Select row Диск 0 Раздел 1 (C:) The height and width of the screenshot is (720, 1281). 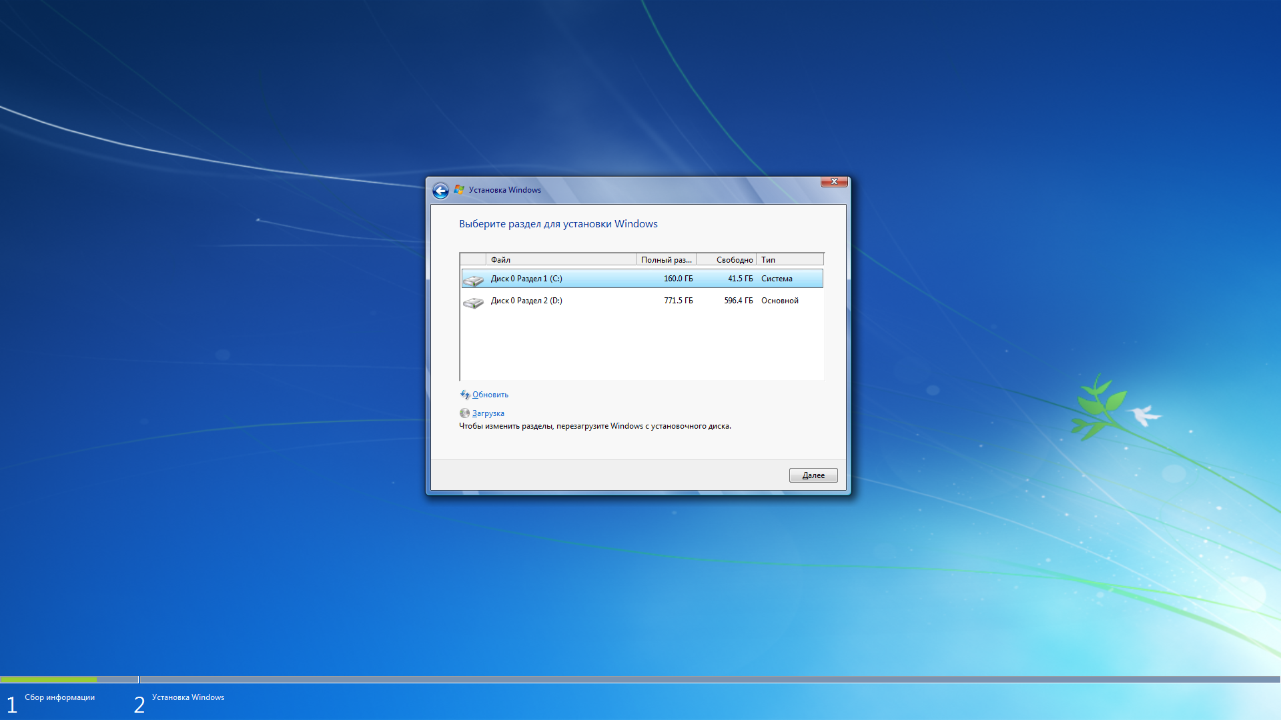point(642,279)
